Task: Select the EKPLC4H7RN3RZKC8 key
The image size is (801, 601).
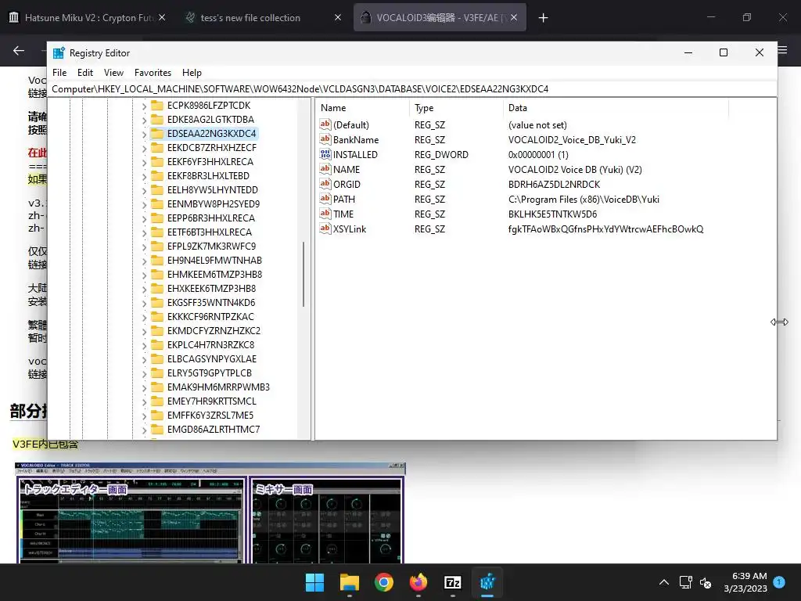Action: [x=210, y=345]
